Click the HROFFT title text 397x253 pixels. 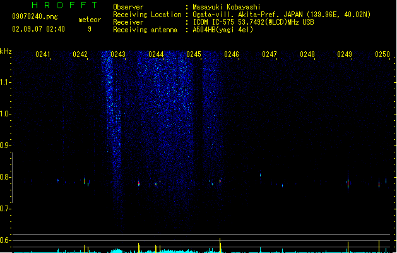[x=64, y=5]
